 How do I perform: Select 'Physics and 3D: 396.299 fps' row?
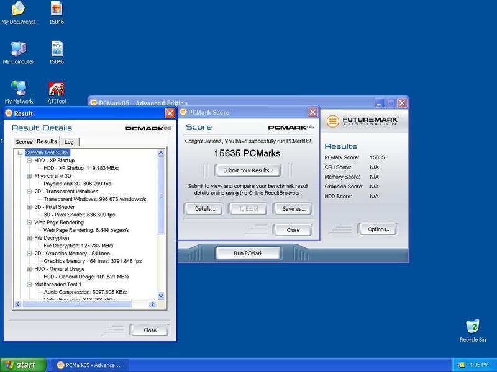click(x=77, y=184)
